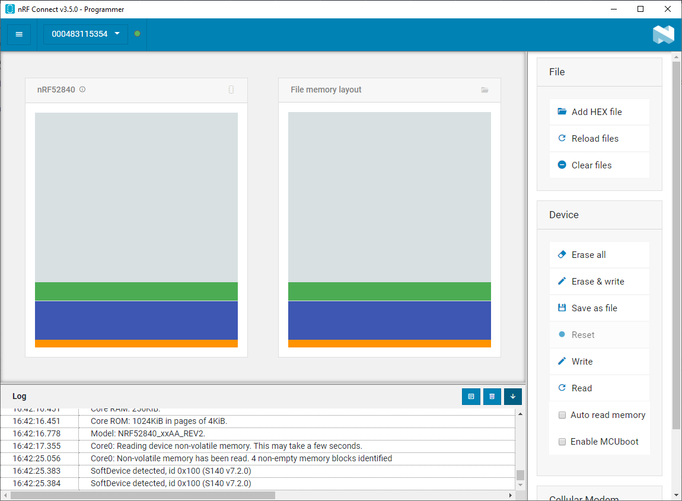Select blue SoftDevice region in nRF52840 map
682x501 pixels.
[x=136, y=320]
